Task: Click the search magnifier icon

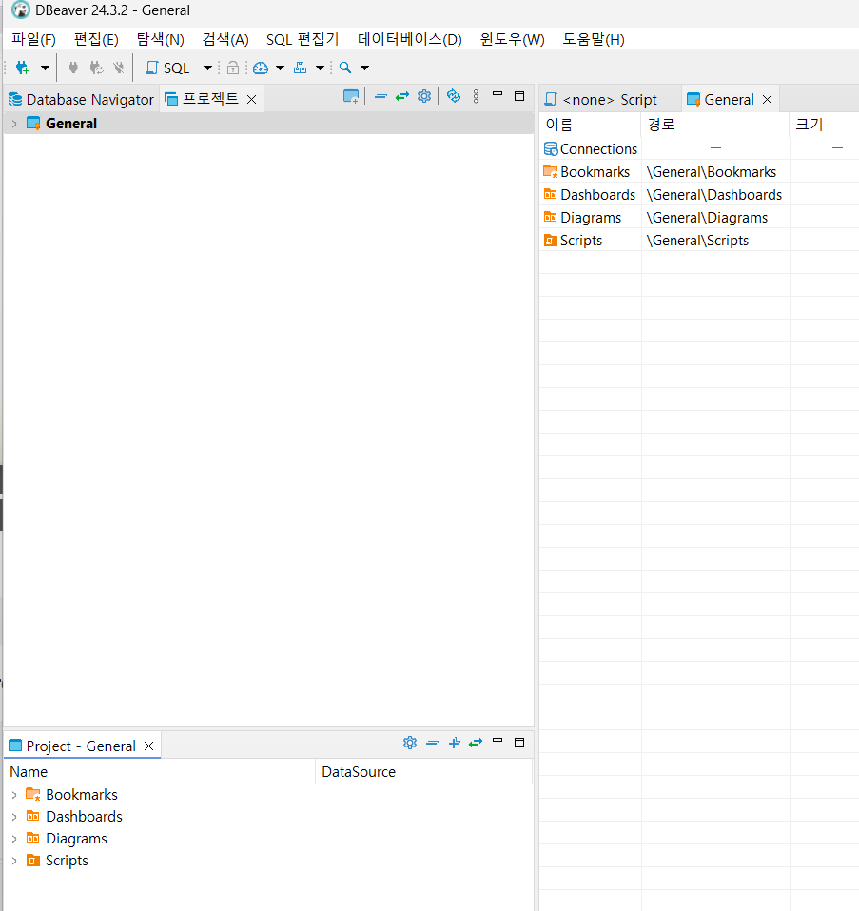Action: [345, 68]
